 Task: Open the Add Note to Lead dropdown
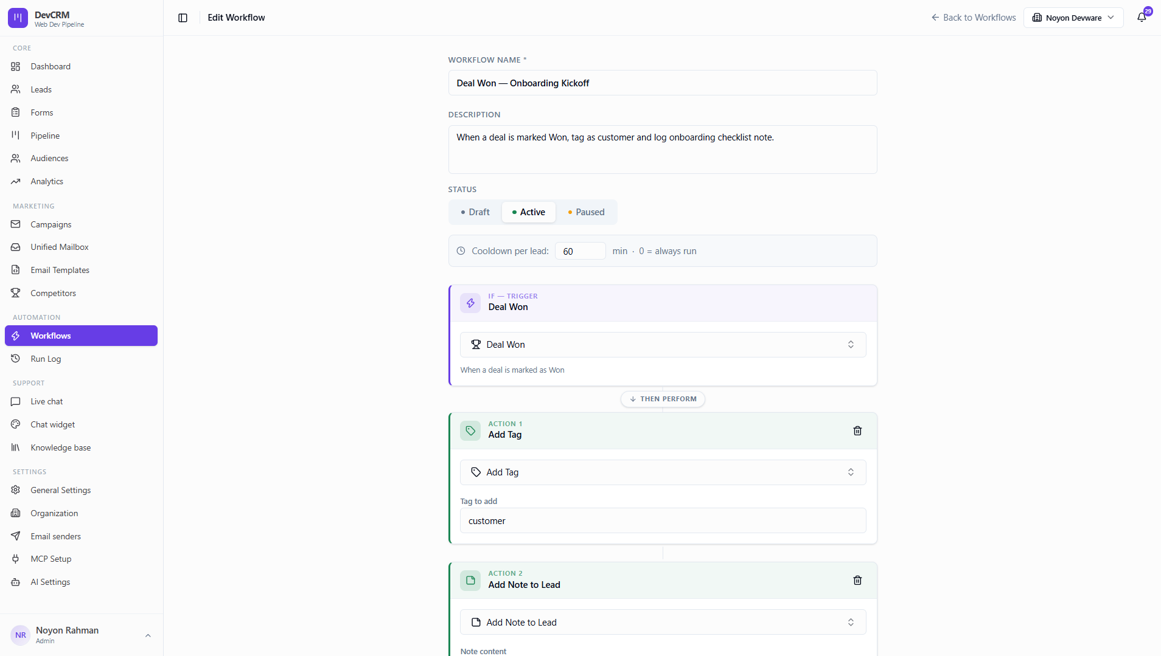click(663, 622)
